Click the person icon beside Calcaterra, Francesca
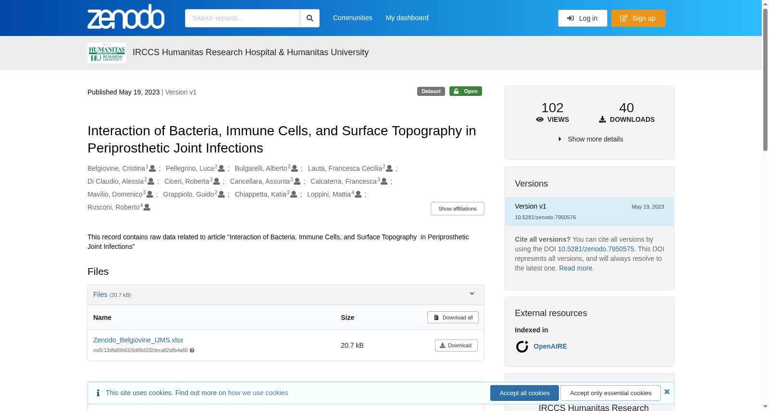 (384, 181)
